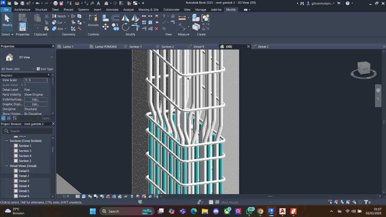Click Edit for Visibility/Graphics Overrides
This screenshot has width=386, height=217.
[35, 99]
